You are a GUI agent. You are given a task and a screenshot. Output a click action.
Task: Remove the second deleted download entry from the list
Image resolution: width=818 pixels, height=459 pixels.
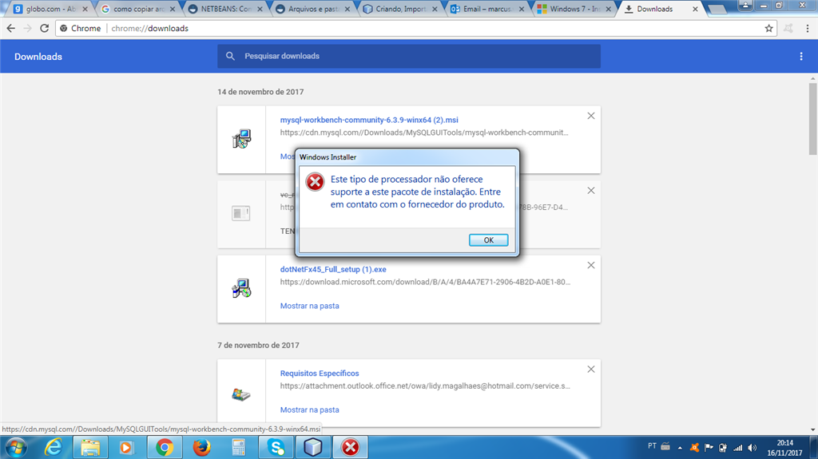[591, 190]
